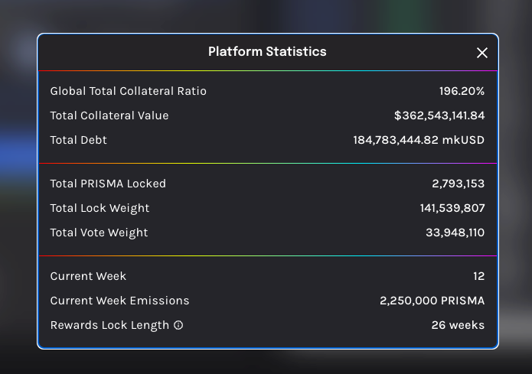The height and width of the screenshot is (374, 532).
Task: Close the Platform Statistics dialog
Action: (x=482, y=53)
